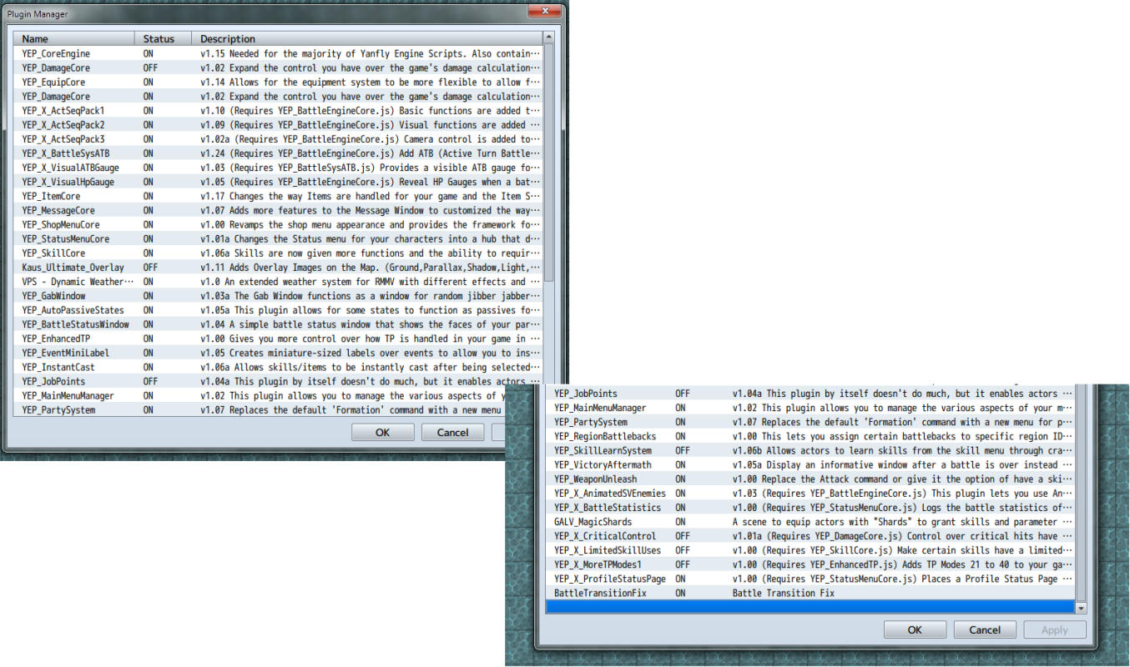Select the GALV_MagicShards plugin row

pos(810,522)
